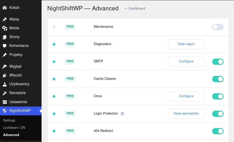Select Lockdown: ON submenu item
This screenshot has width=234, height=142.
point(14,127)
